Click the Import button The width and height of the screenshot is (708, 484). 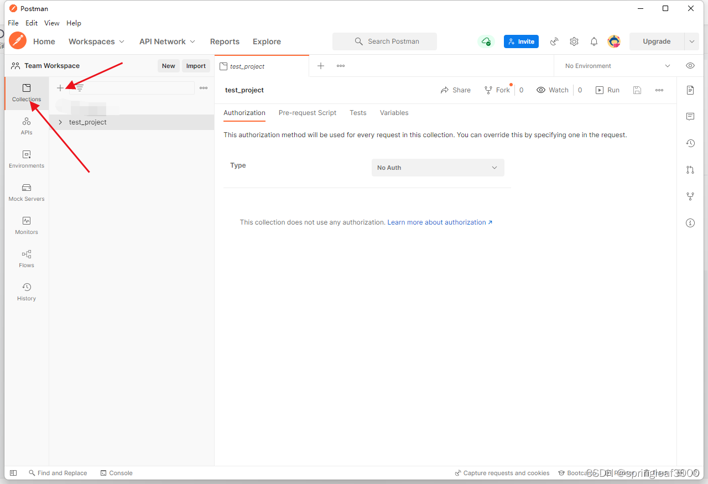click(x=196, y=66)
